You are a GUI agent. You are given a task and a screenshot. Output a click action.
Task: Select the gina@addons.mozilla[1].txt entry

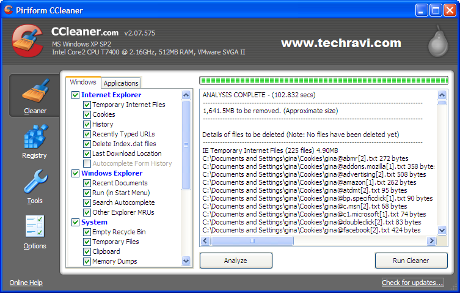tap(318, 166)
